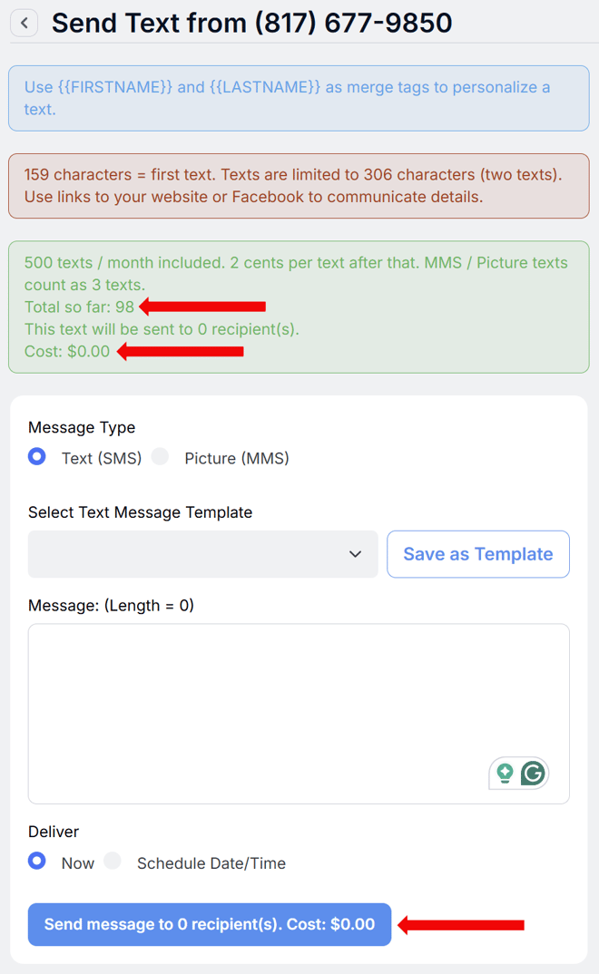
Task: Open Grammarly suggestions via the lightbulb icon
Action: (505, 772)
